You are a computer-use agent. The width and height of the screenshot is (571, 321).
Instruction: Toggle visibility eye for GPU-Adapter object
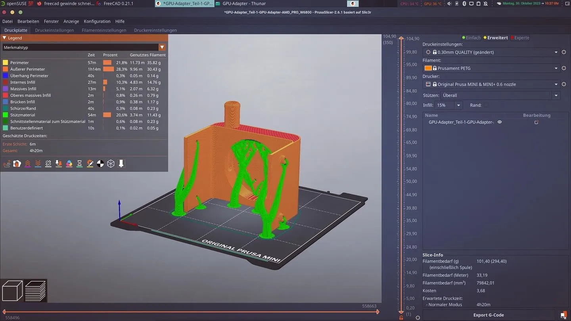(500, 122)
